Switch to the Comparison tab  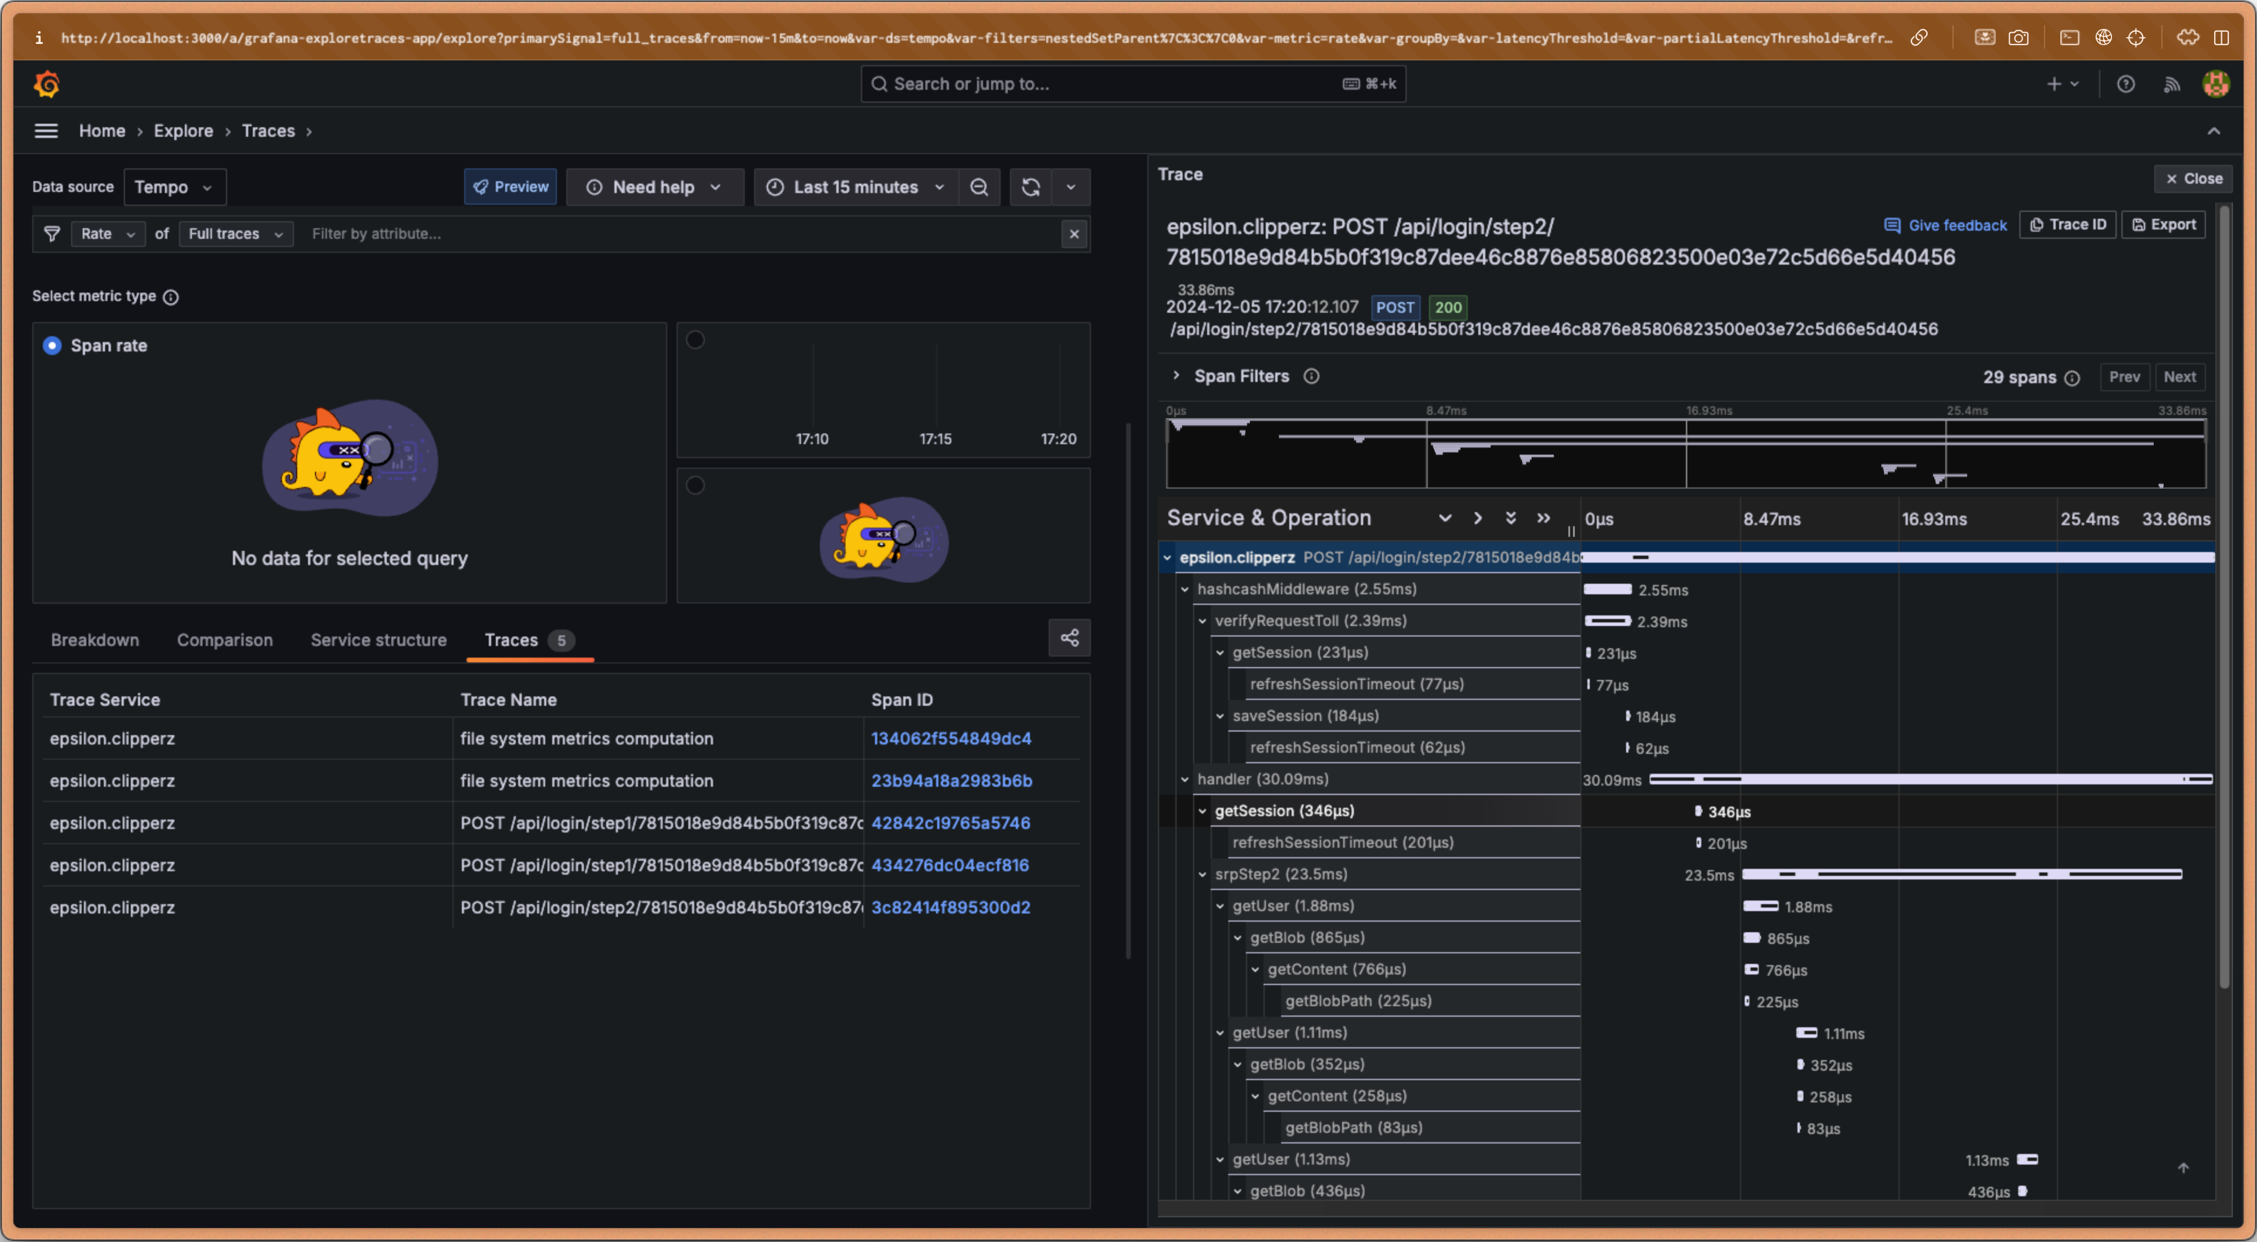(x=224, y=640)
